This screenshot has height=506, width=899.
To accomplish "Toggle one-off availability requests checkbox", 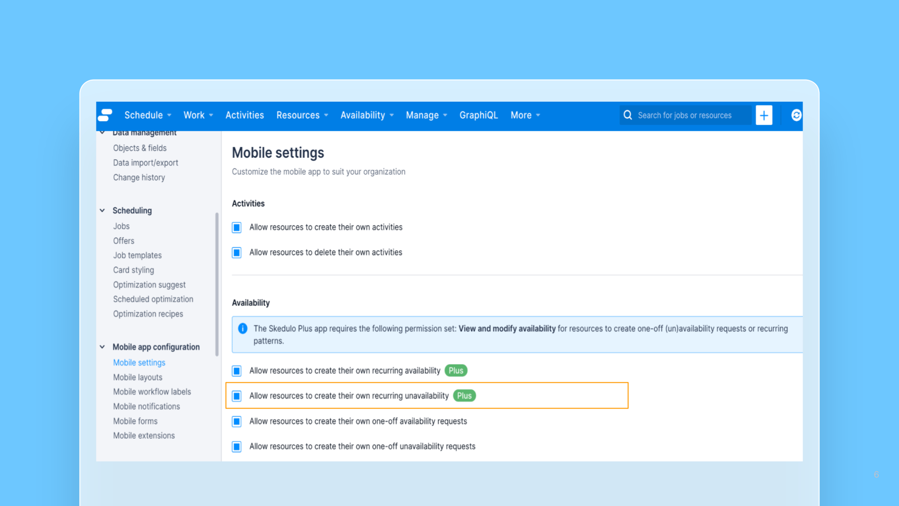I will pyautogui.click(x=237, y=422).
